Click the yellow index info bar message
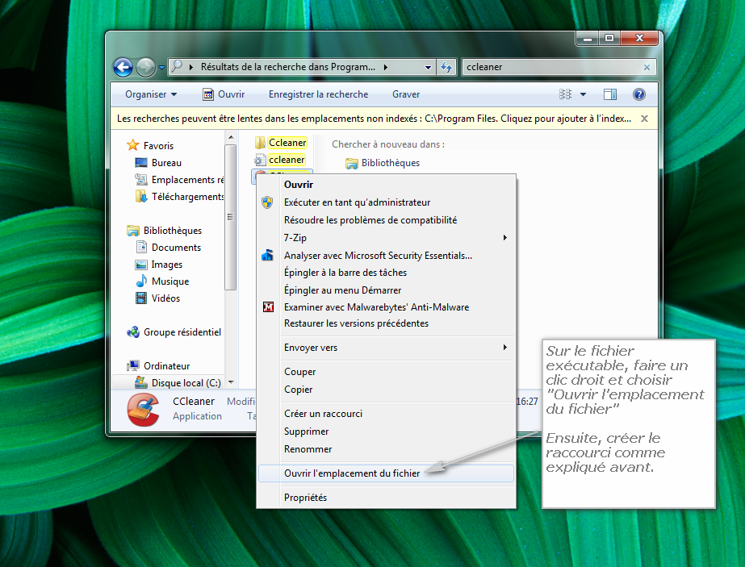The width and height of the screenshot is (745, 567). 374,119
